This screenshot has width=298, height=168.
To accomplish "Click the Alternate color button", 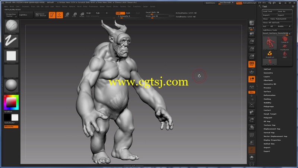I will (11, 127).
